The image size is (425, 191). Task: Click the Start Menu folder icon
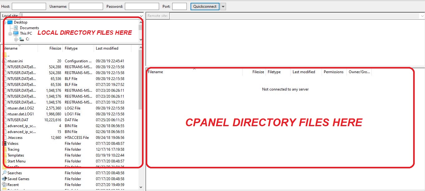point(5,161)
